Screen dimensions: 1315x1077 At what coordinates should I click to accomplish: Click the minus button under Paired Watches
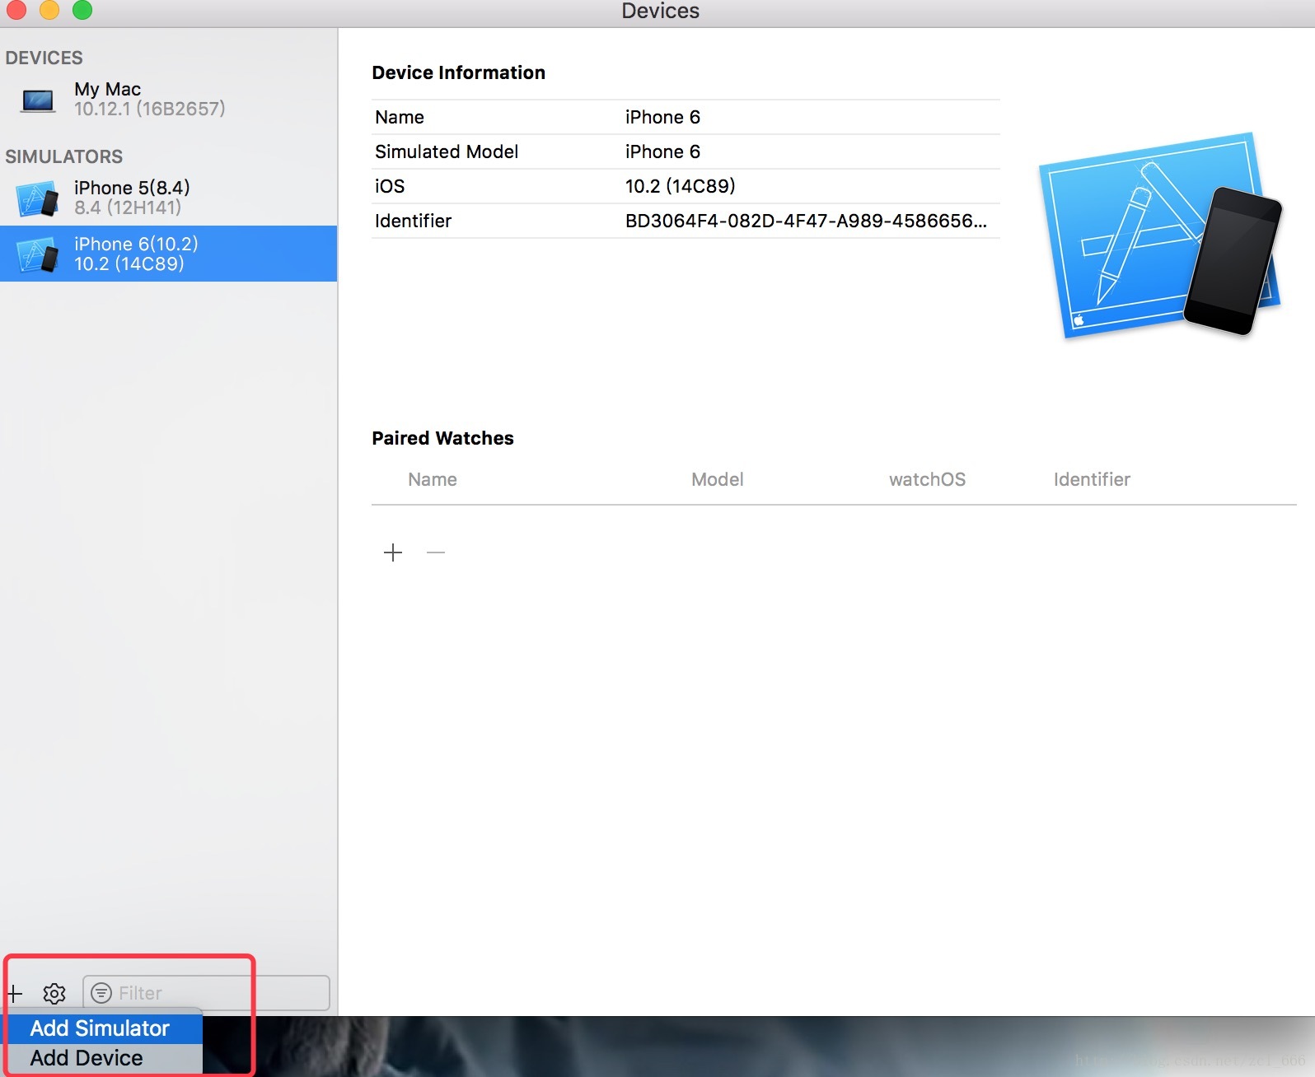coord(436,552)
